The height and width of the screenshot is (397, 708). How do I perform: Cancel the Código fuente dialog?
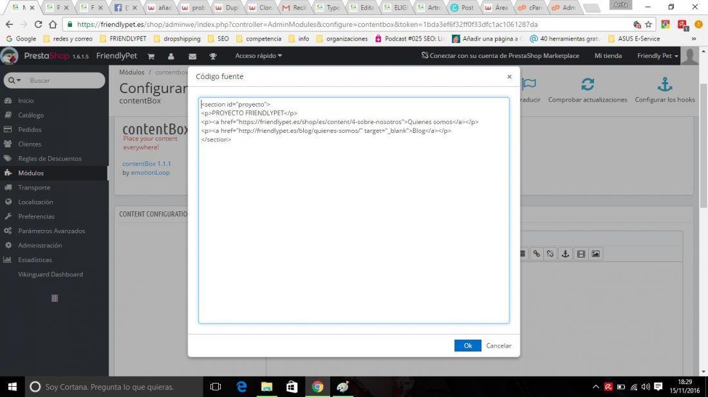point(498,346)
